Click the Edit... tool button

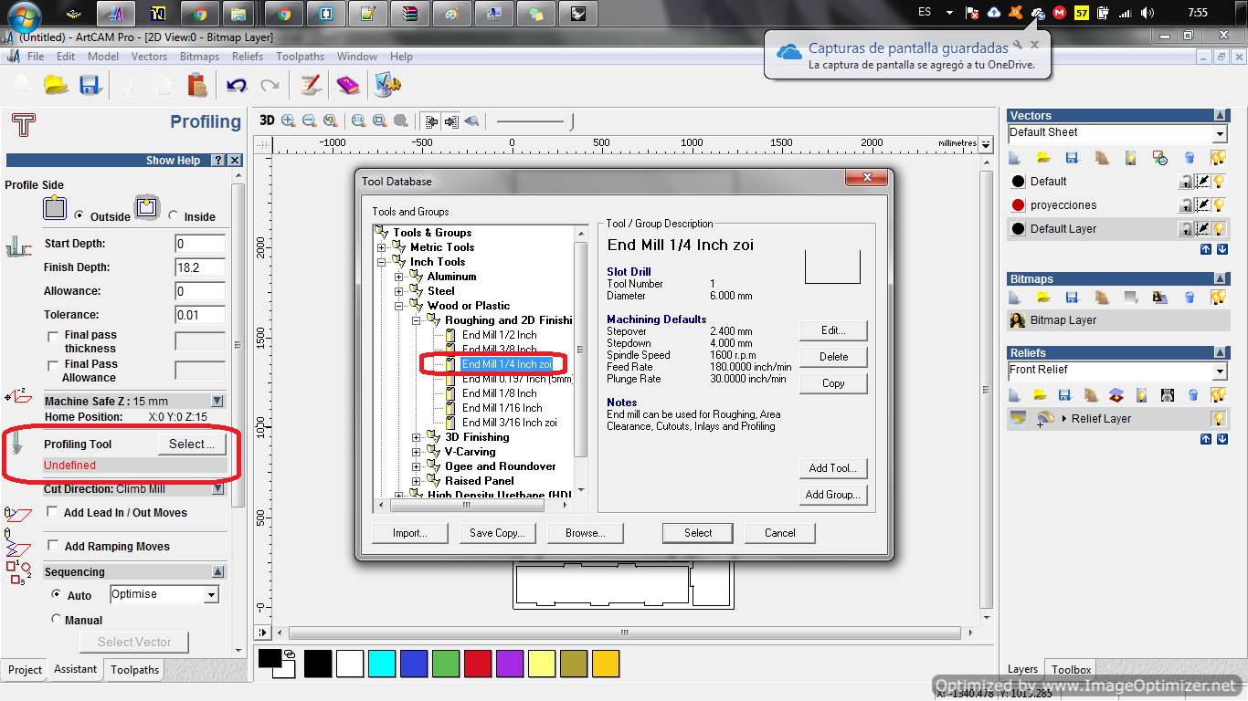pyautogui.click(x=833, y=330)
